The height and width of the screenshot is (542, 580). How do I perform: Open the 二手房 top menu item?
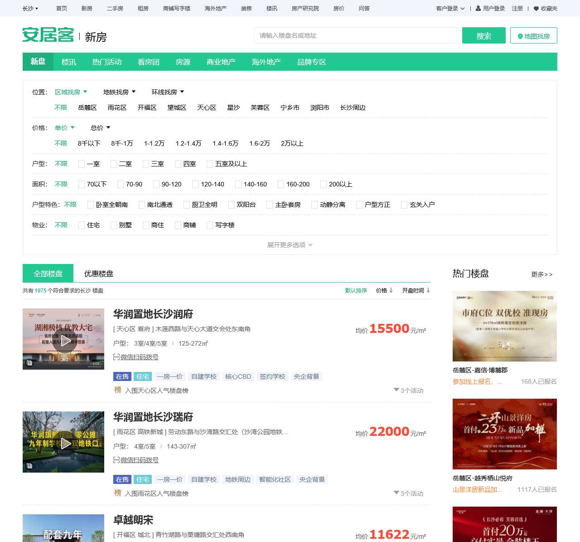[x=115, y=8]
